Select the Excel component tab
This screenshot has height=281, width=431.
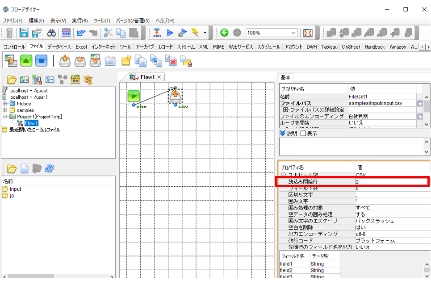81,47
